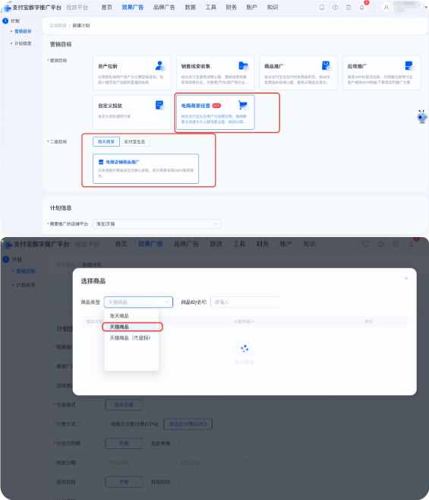Screen dimensions: 429x500
Task: Select the 电商店铺商品推广 option card
Action: 146,169
